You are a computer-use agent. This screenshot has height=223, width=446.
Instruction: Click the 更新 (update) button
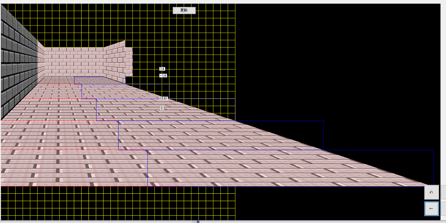184,10
